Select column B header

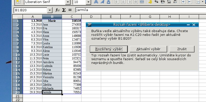click(52, 17)
